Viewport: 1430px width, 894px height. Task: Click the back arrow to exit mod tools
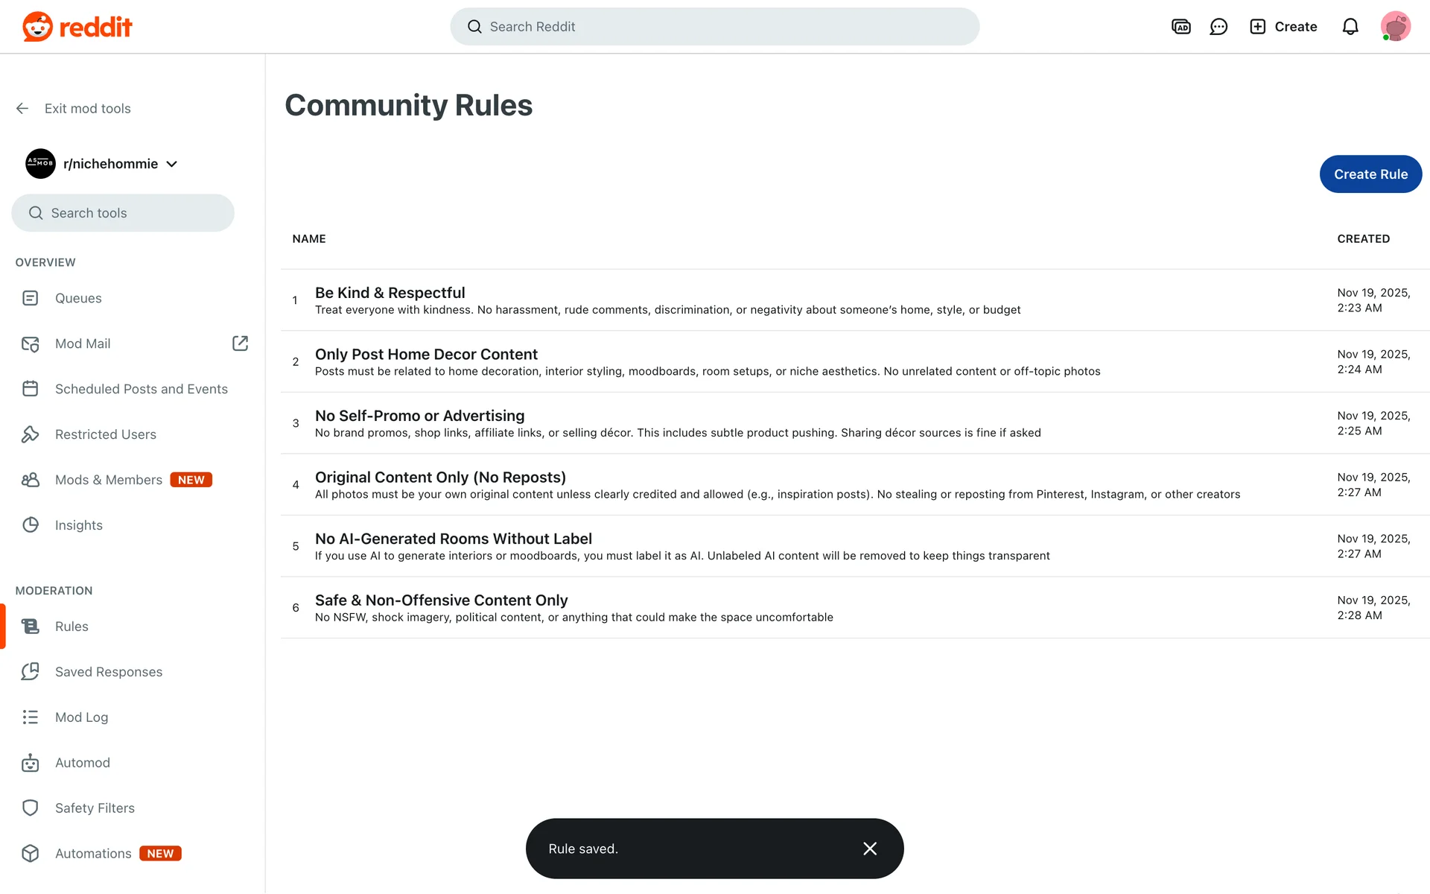[x=22, y=109]
